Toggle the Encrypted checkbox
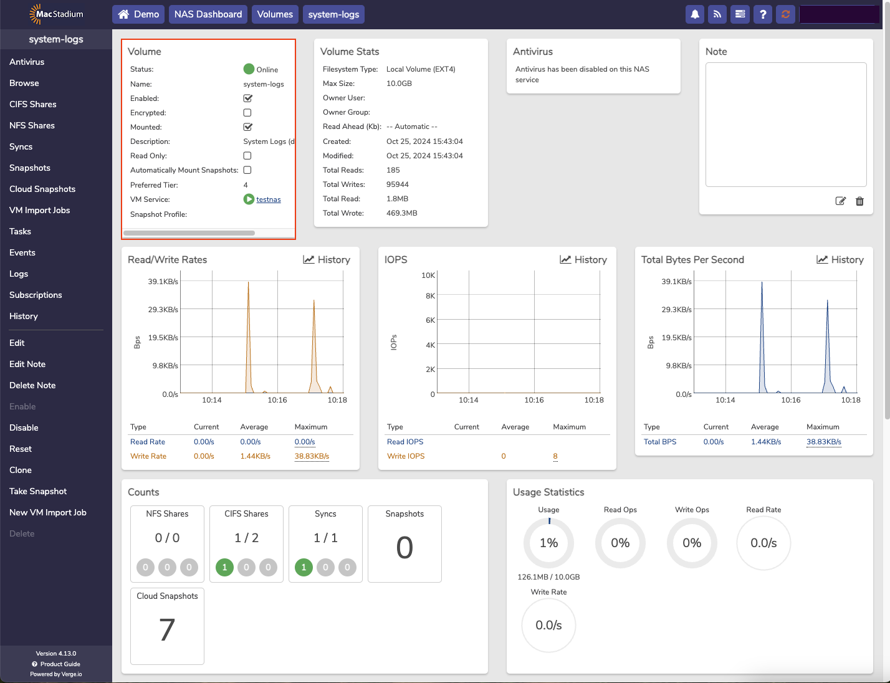 (x=247, y=112)
